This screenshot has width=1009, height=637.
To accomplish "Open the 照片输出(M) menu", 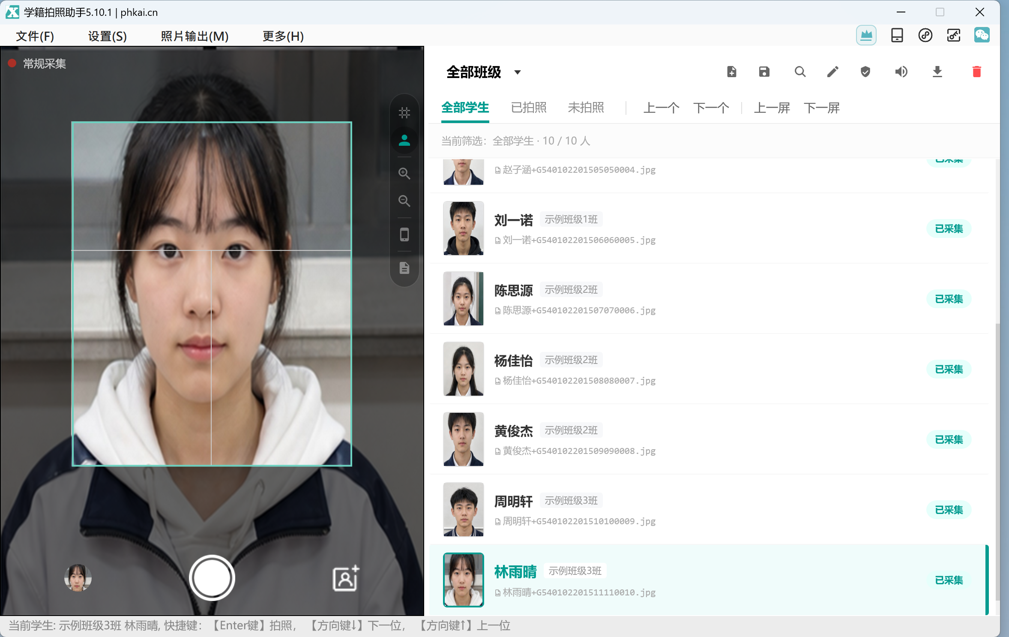I will pyautogui.click(x=195, y=36).
